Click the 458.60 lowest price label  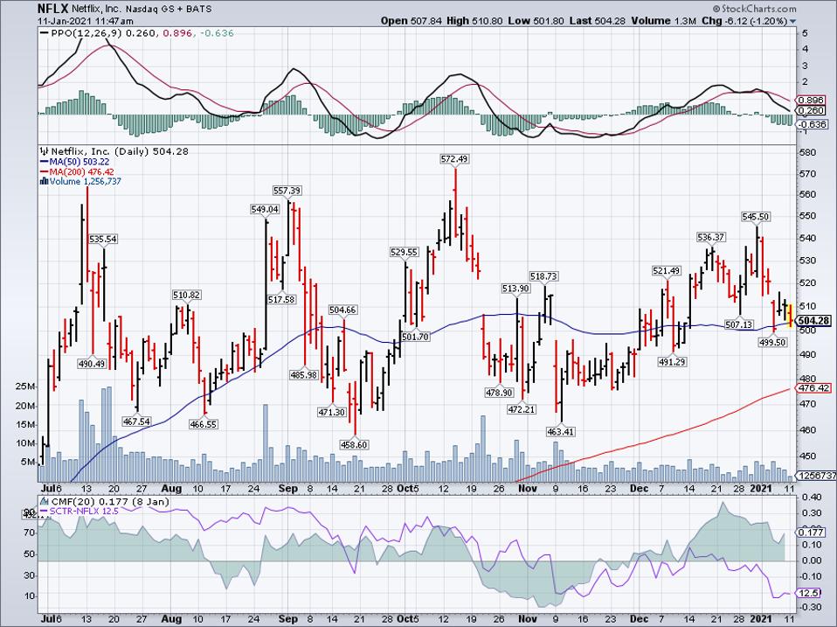(354, 444)
